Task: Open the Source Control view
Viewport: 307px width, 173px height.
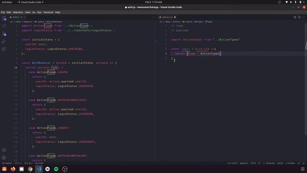Action: 4,34
